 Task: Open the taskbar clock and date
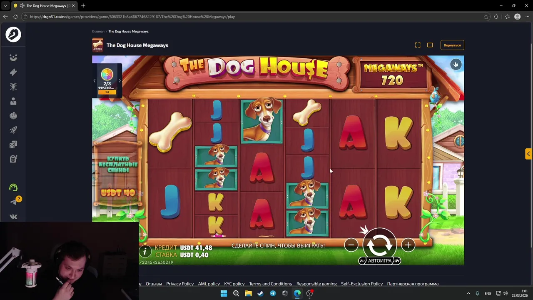pyautogui.click(x=520, y=293)
